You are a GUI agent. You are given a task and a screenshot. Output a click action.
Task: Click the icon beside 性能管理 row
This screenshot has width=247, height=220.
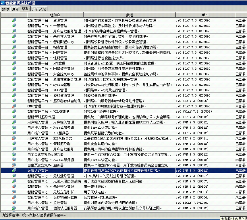pos(14,58)
